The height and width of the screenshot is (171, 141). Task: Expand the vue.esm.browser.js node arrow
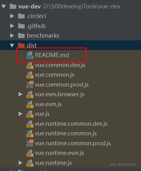tap(20, 94)
